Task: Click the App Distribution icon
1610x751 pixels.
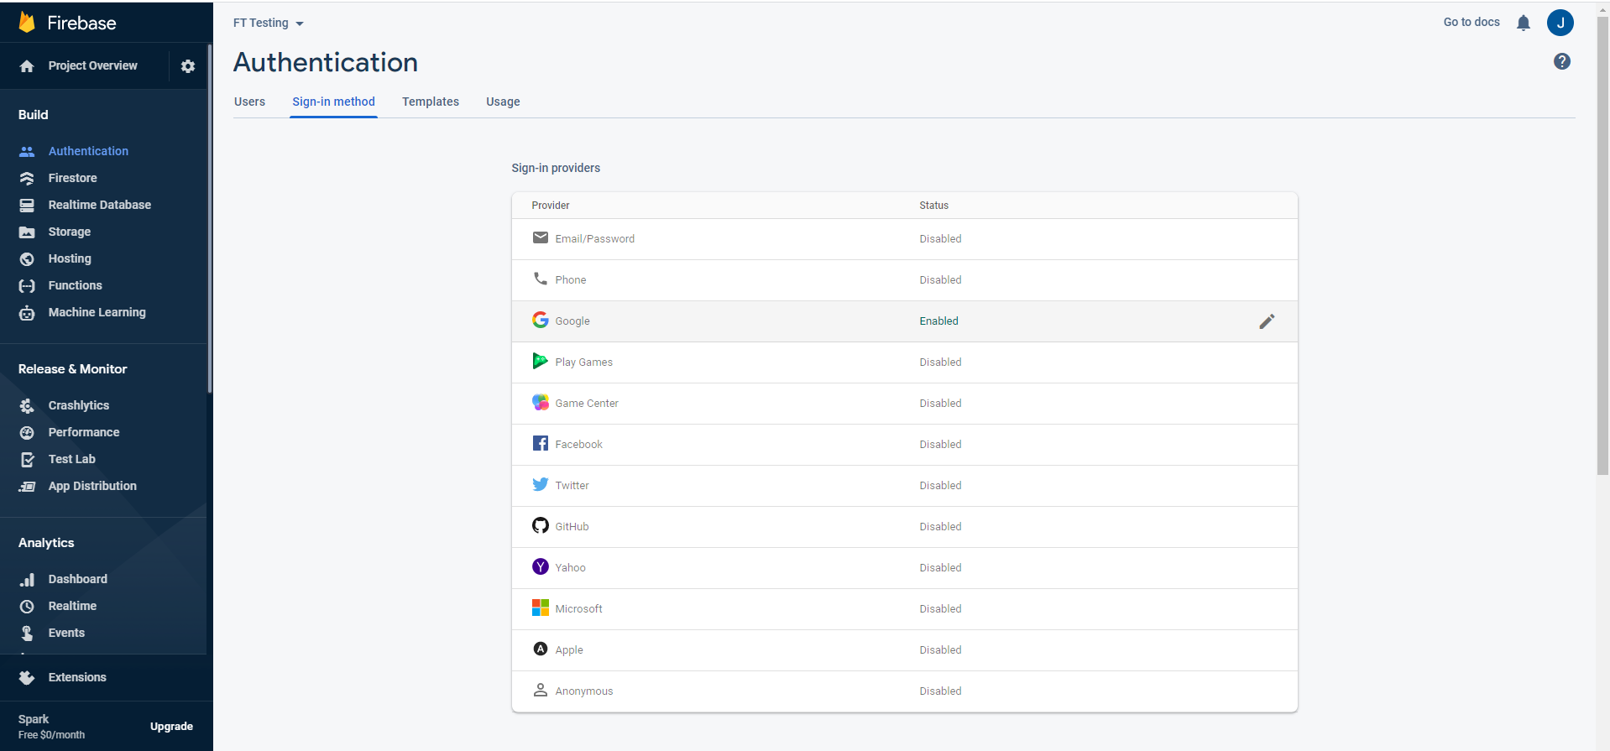Action: 27,486
